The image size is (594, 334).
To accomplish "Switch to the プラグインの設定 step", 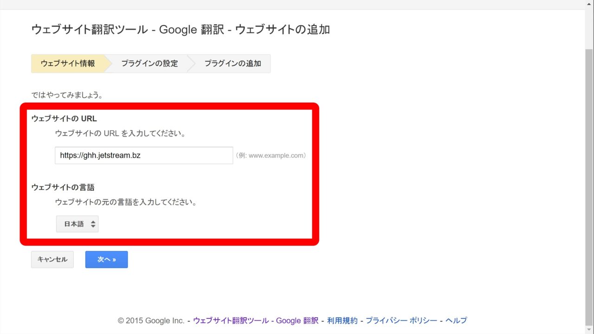I will coord(149,64).
